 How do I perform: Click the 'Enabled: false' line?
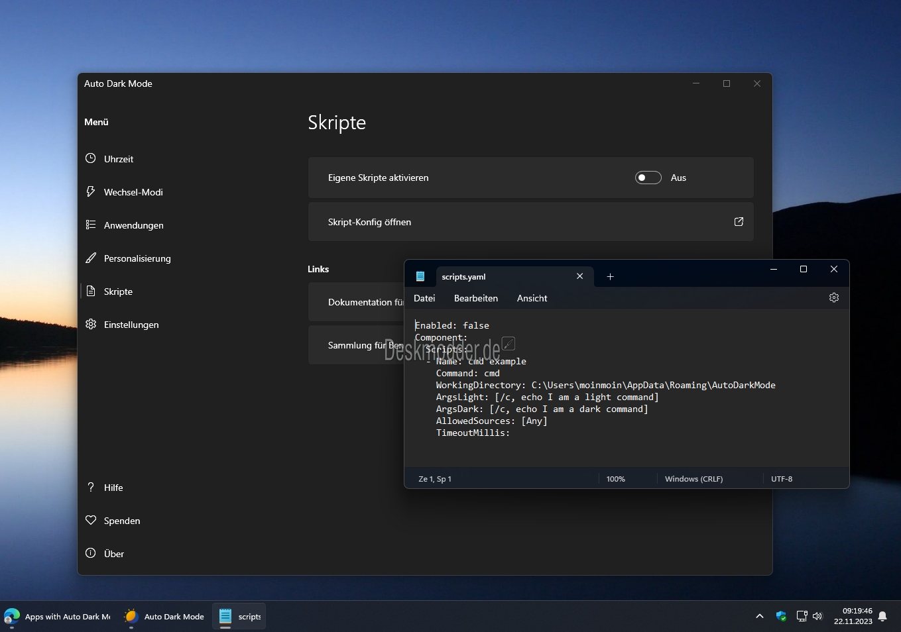tap(452, 325)
